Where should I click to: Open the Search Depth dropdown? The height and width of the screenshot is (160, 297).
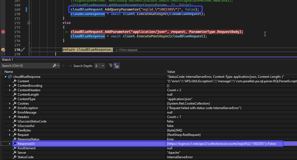tap(103, 65)
